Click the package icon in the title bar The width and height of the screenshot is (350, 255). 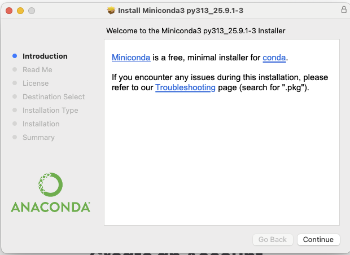[111, 11]
